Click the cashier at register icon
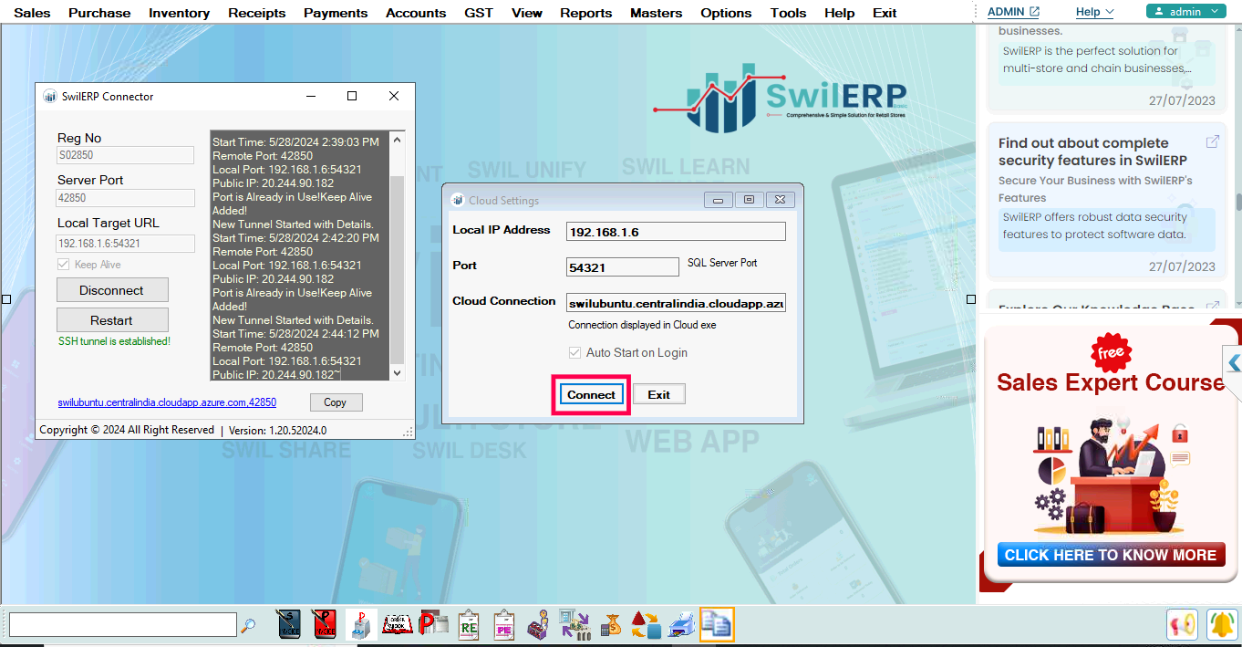The width and height of the screenshot is (1242, 647). pos(539,624)
